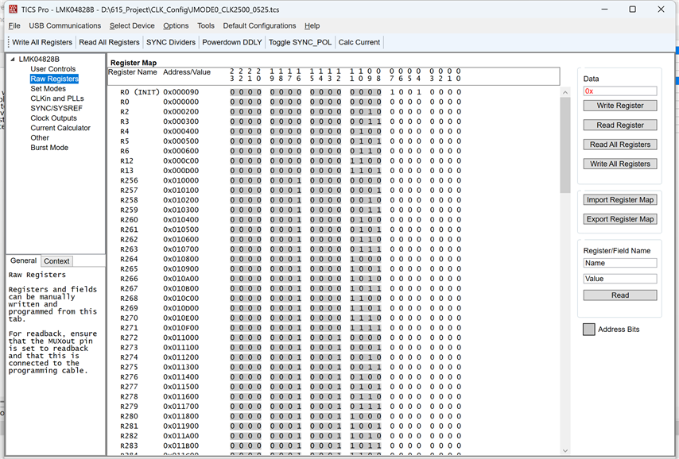Open the Options menu
The height and width of the screenshot is (459, 679).
176,25
